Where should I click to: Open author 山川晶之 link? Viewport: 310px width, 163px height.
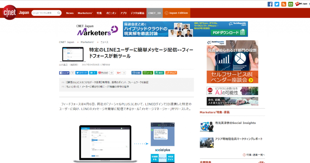(64, 65)
